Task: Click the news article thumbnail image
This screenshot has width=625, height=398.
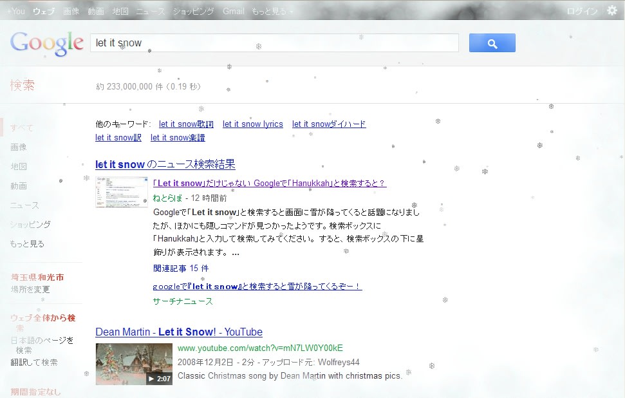Action: coord(122,192)
